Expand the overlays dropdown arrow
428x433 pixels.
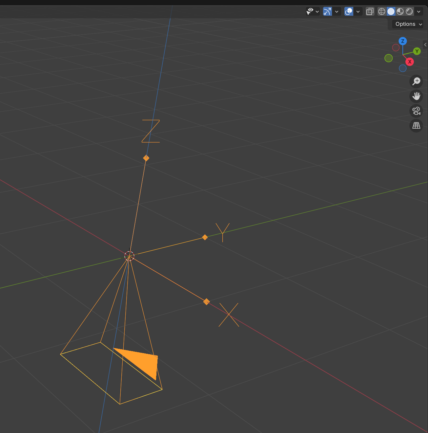358,11
